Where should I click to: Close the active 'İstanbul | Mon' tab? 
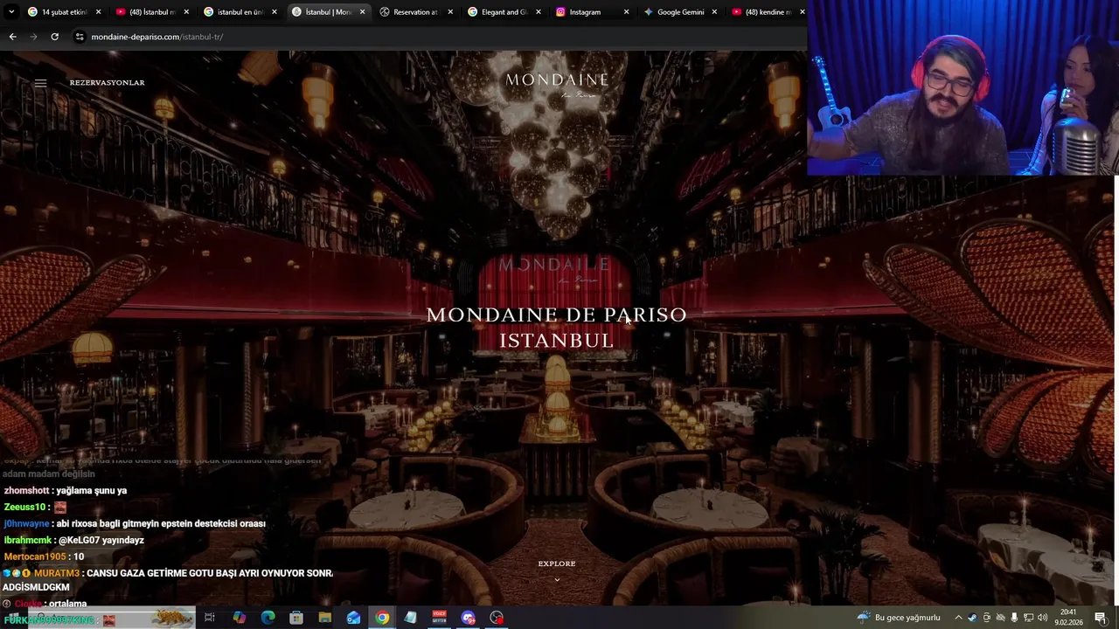362,12
